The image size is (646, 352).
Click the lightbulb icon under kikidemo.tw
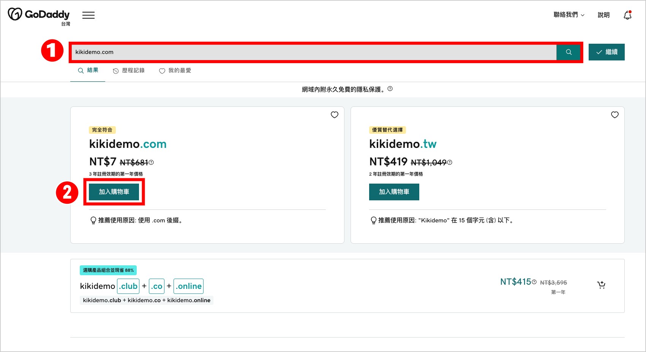coord(373,220)
